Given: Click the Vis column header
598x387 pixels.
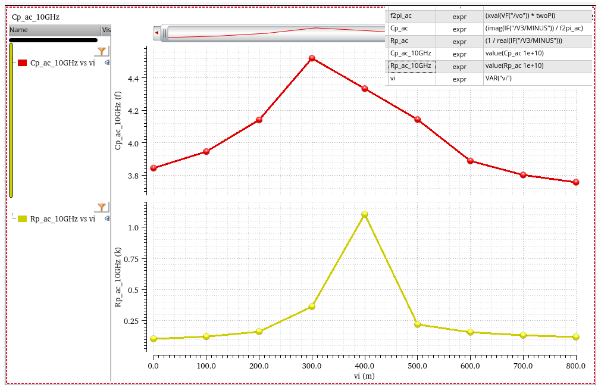Looking at the screenshot, I should coord(106,30).
